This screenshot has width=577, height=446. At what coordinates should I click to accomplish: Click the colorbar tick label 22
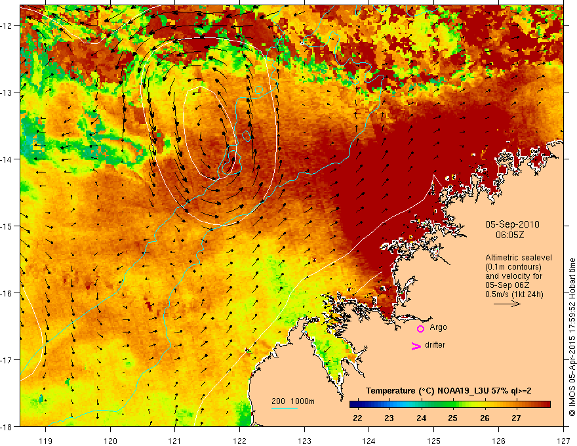(357, 418)
